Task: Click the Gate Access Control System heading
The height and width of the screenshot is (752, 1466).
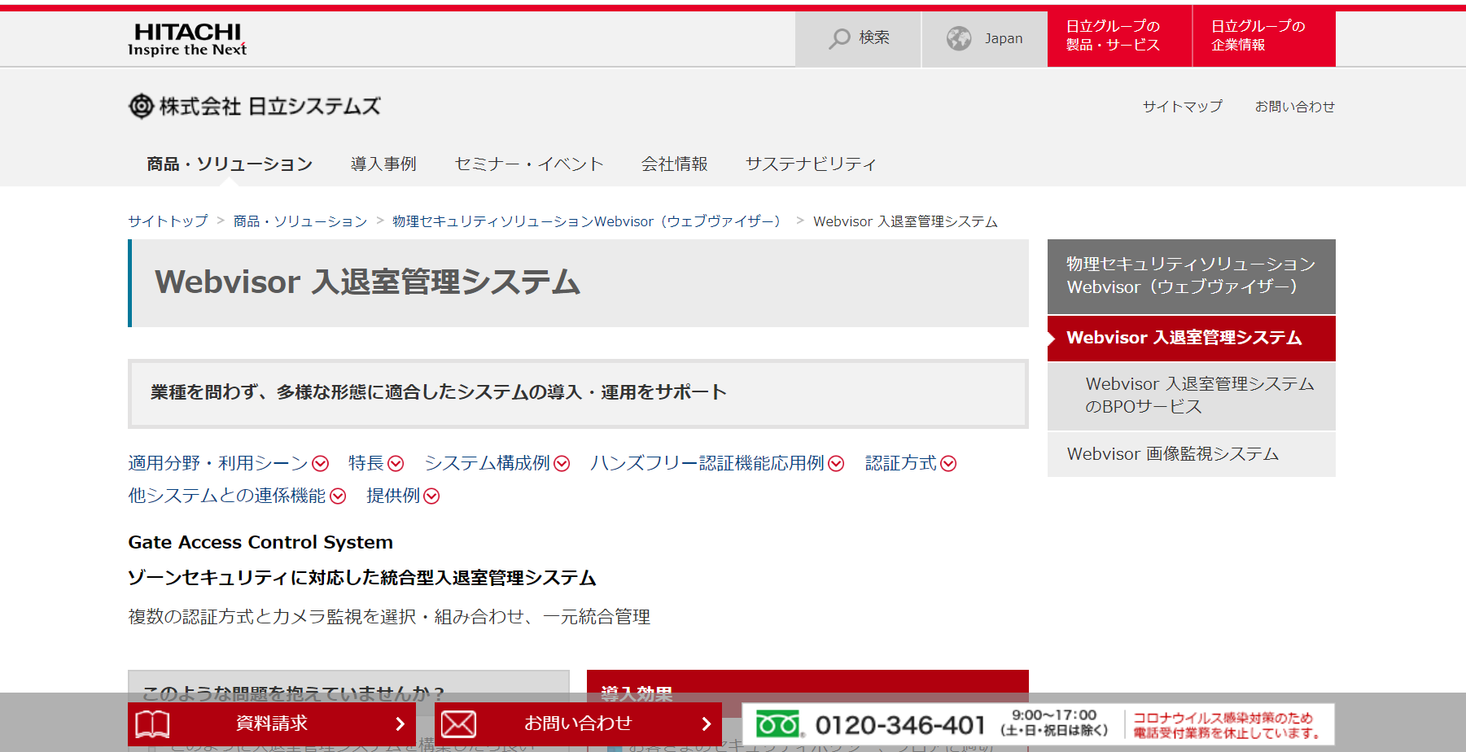Action: pos(260,542)
